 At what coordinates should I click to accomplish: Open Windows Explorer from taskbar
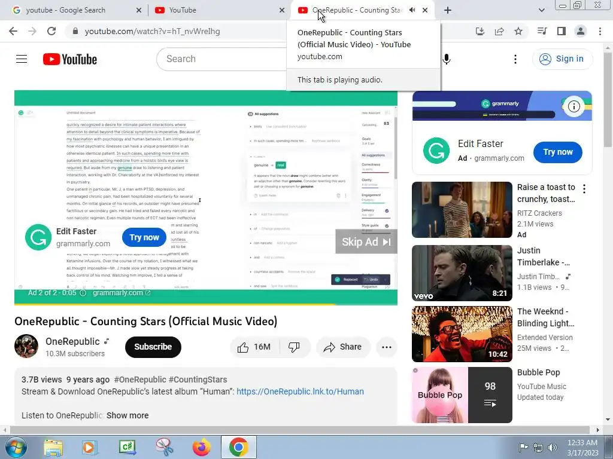[53, 447]
